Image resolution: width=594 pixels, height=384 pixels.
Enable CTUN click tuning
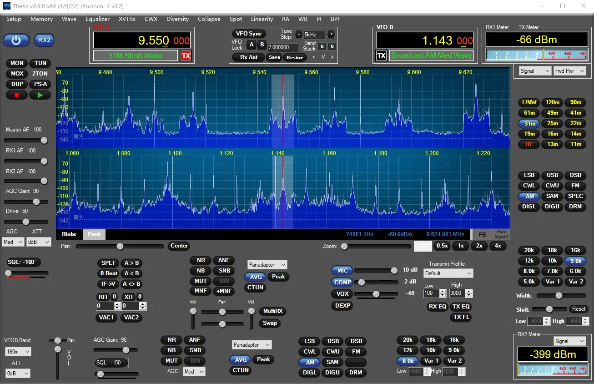tap(255, 287)
